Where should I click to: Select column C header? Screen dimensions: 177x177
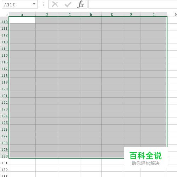69,15
